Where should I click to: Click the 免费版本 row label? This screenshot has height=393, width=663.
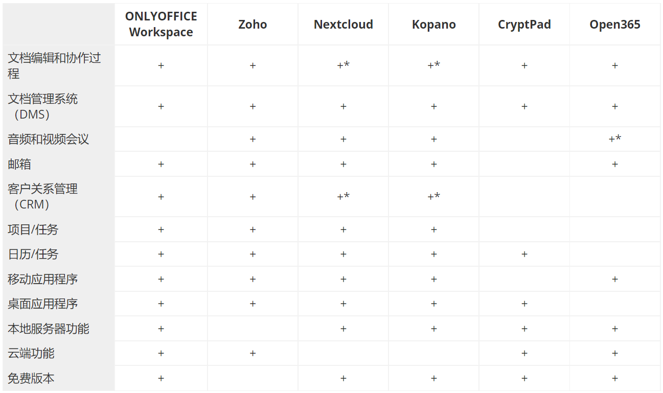31,378
